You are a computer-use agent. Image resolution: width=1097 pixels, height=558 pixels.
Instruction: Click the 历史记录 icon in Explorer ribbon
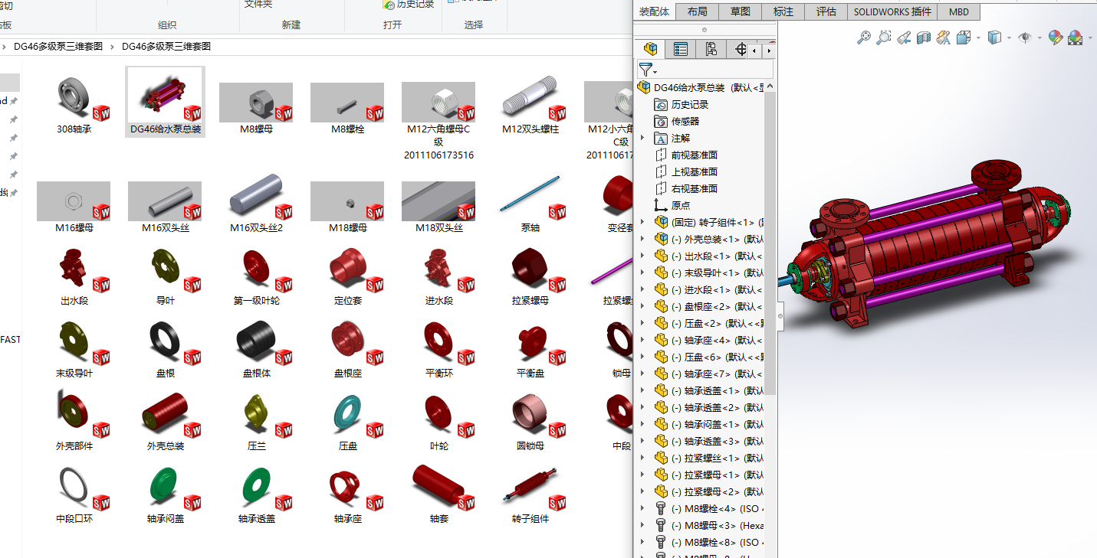click(x=389, y=5)
